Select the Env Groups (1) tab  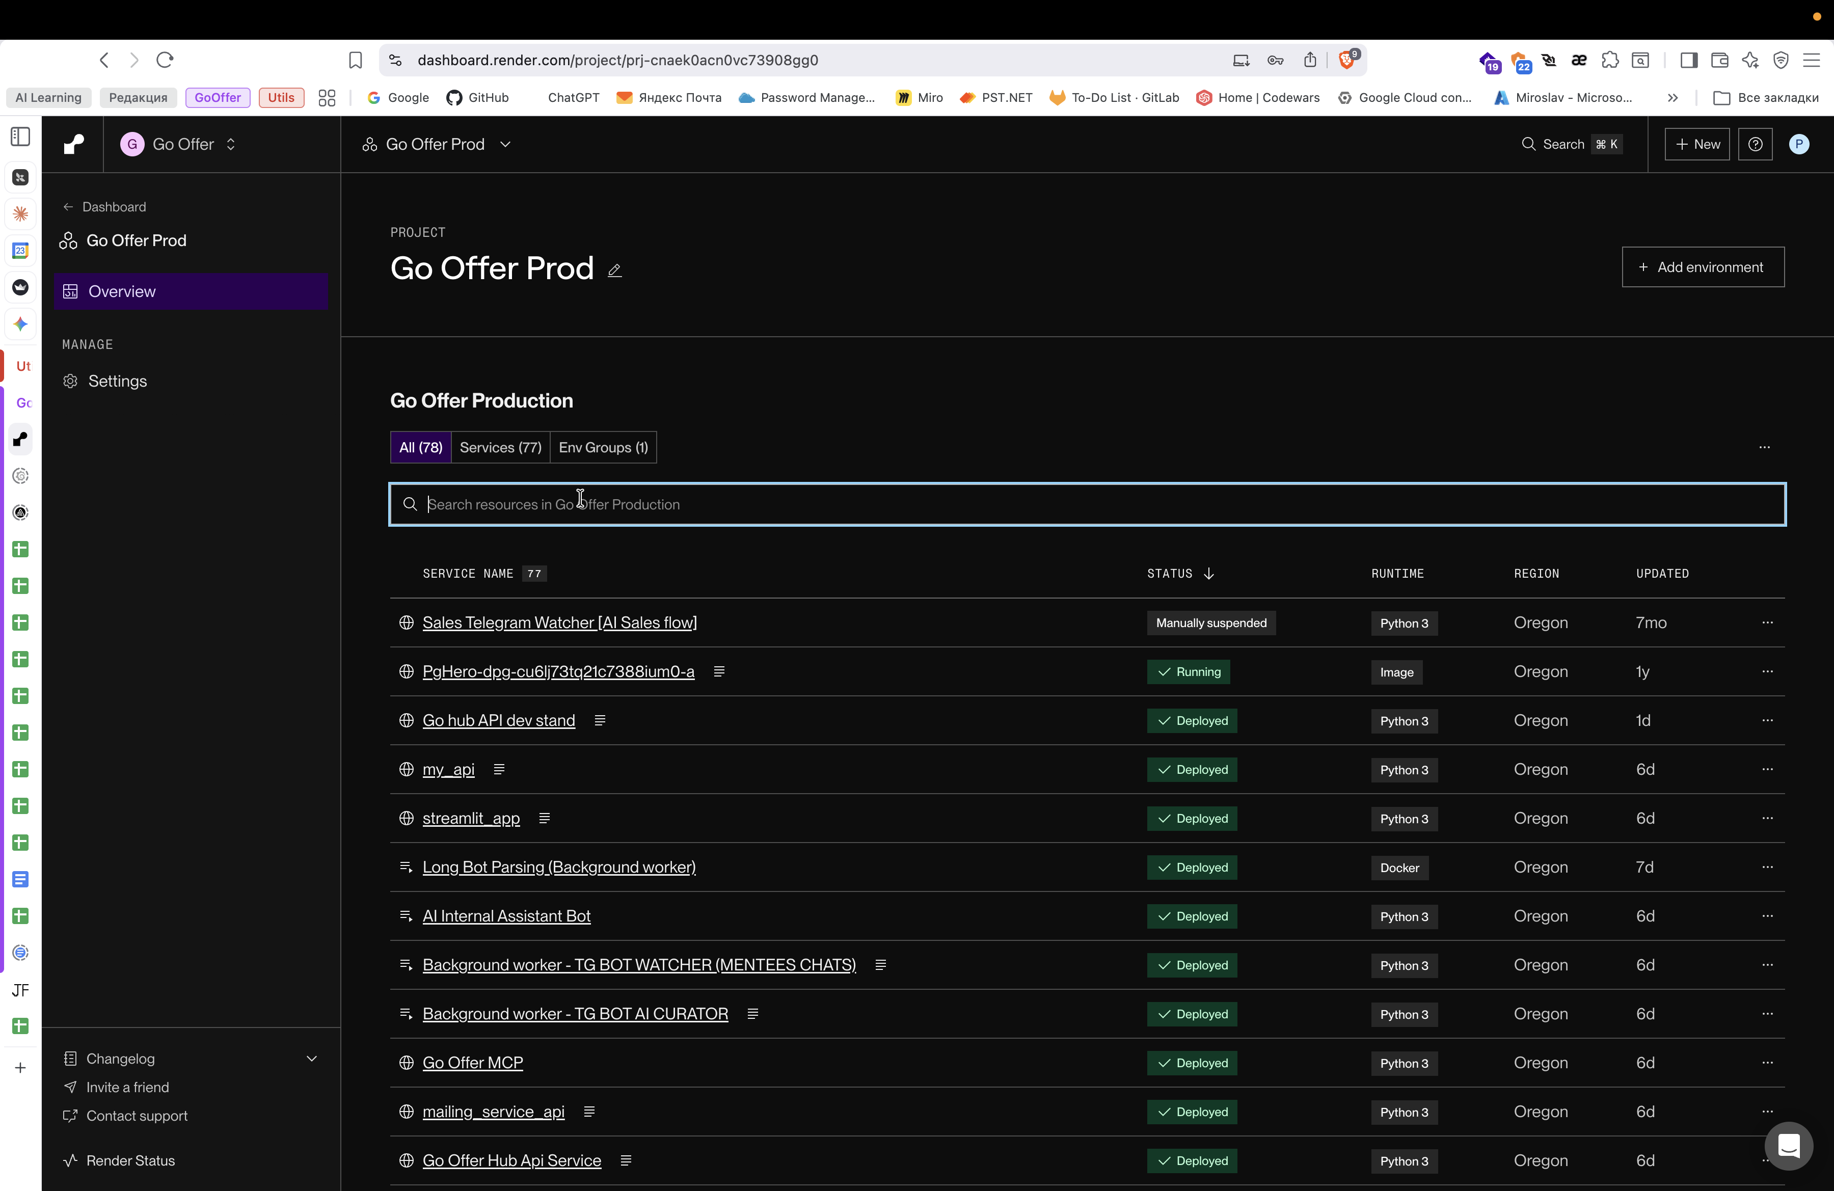[603, 448]
